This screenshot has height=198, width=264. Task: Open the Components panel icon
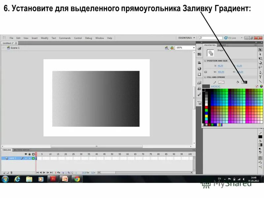(x=199, y=88)
